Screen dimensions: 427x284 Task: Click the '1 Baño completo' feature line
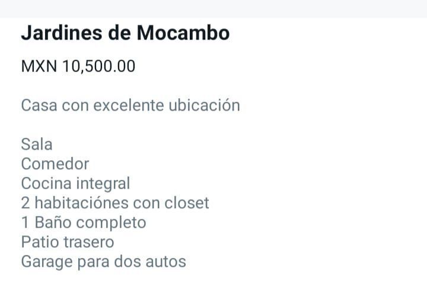[x=84, y=223]
